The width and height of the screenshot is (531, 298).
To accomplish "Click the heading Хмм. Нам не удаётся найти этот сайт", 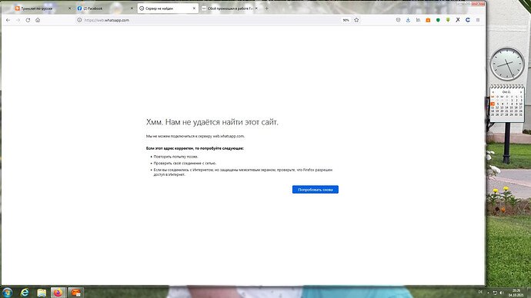I will point(212,122).
